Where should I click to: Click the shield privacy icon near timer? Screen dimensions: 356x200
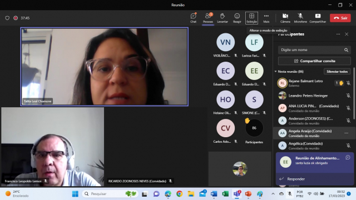[7, 18]
